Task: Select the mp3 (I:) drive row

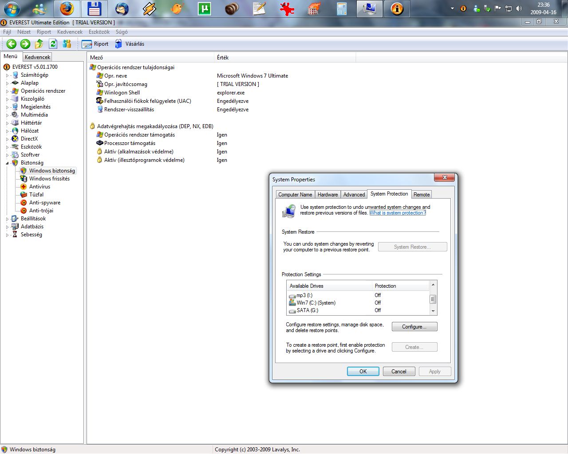Action: (x=358, y=295)
